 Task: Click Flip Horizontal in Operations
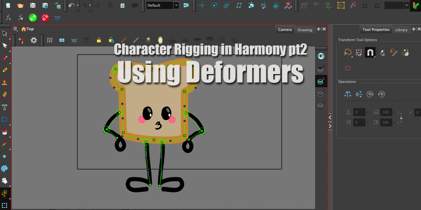click(x=348, y=94)
